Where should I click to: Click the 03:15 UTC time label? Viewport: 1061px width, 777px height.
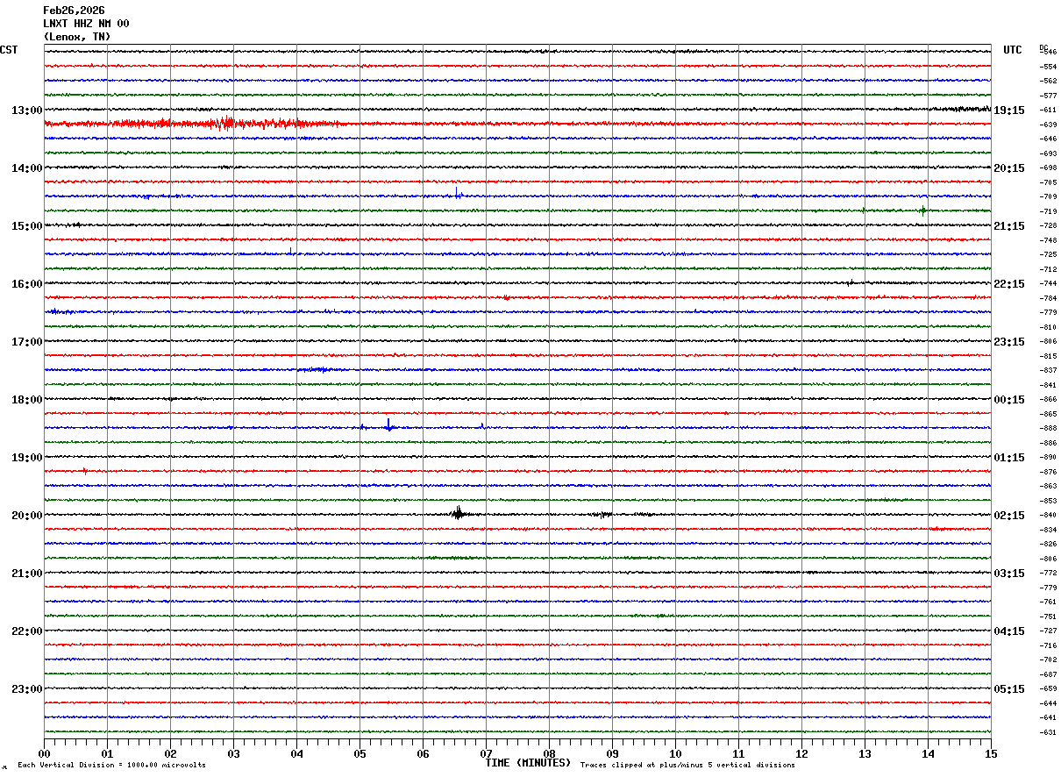pyautogui.click(x=1009, y=574)
